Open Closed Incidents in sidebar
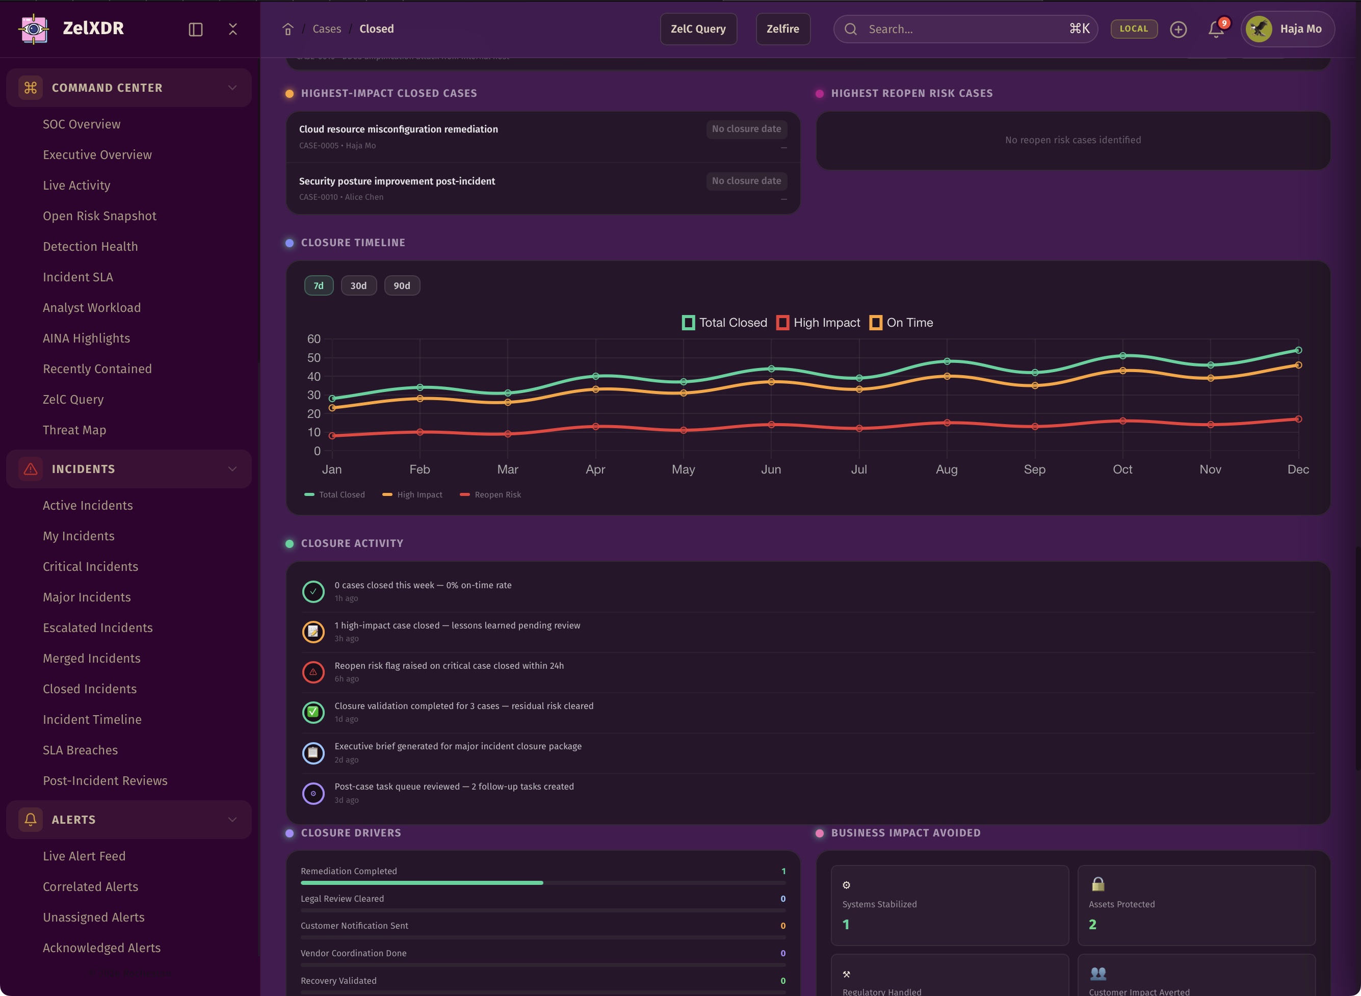 [90, 689]
